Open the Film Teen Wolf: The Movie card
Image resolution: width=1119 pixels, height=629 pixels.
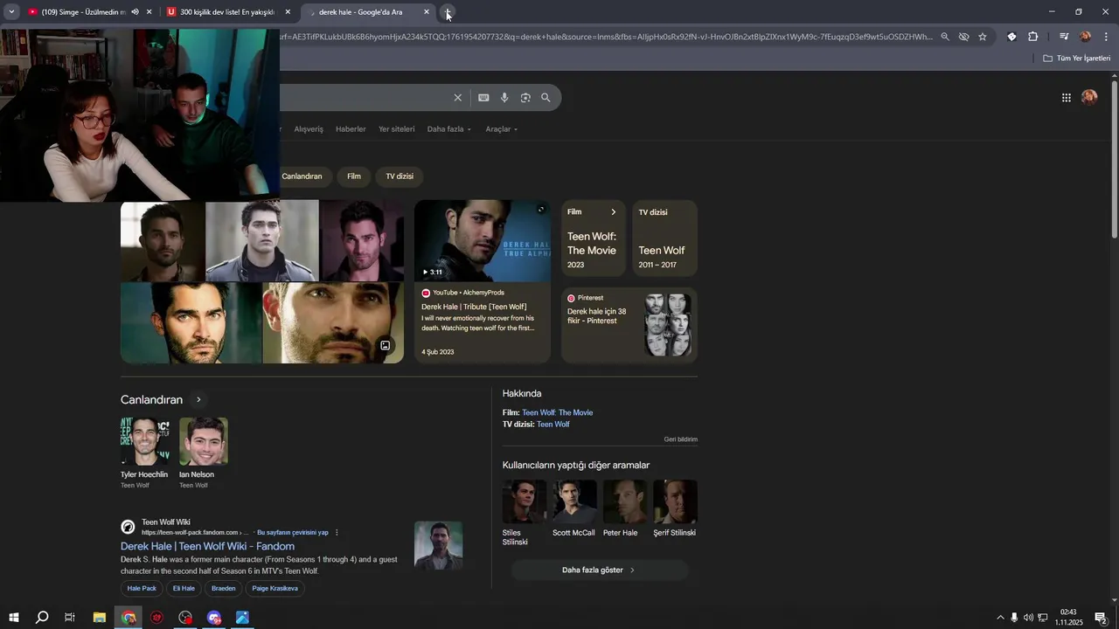pyautogui.click(x=594, y=238)
